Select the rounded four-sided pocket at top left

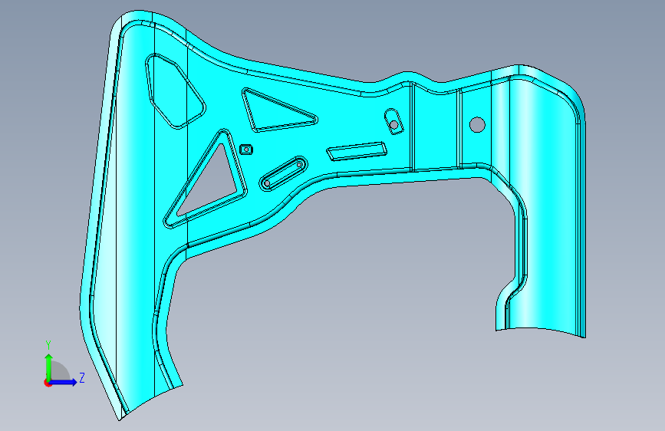click(x=175, y=90)
